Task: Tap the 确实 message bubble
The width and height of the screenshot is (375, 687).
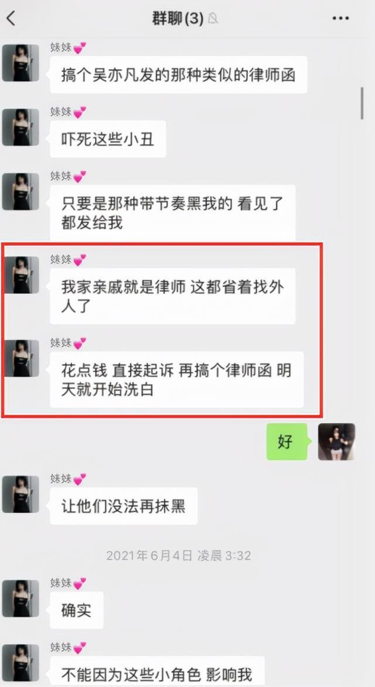Action: pyautogui.click(x=77, y=610)
